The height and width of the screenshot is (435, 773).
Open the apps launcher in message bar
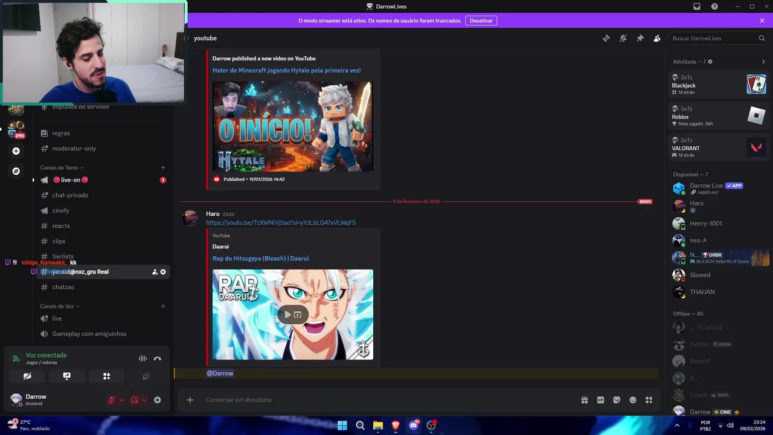coord(649,400)
